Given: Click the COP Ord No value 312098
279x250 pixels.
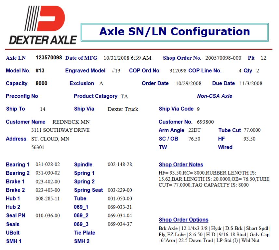Looking at the screenshot, I should point(178,71).
